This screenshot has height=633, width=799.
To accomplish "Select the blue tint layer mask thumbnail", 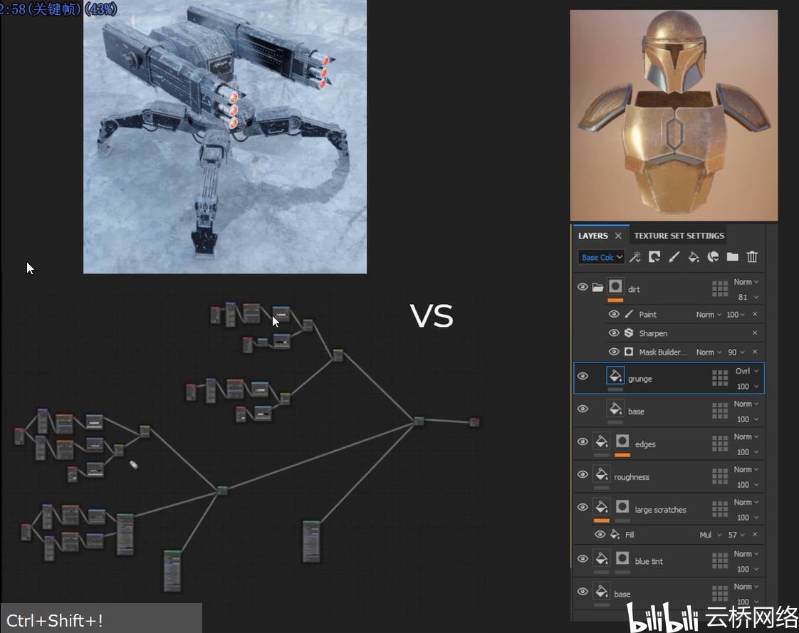I will 622,558.
